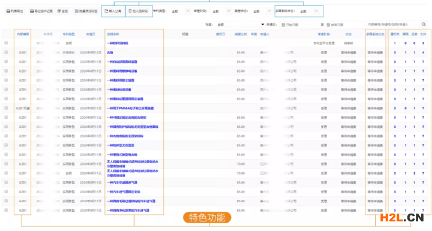Click the 2020年8月12日 application date cell
This screenshot has width=432, height=231.
coord(91,52)
